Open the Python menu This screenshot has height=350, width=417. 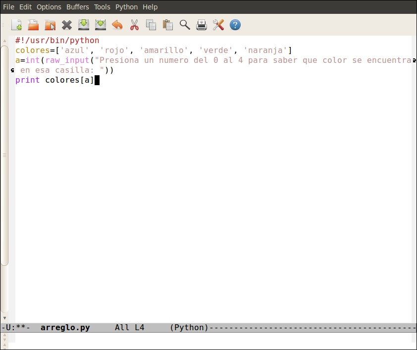[126, 7]
